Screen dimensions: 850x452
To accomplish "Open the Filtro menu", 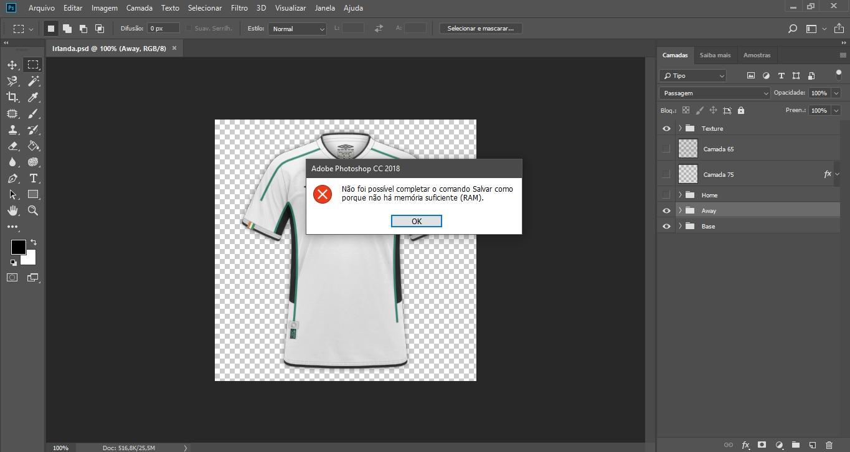I will tap(239, 8).
